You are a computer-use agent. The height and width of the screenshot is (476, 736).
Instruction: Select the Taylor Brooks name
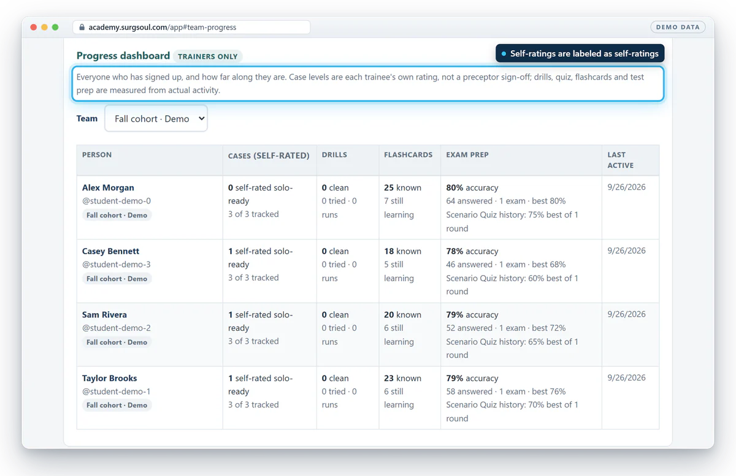[110, 378]
